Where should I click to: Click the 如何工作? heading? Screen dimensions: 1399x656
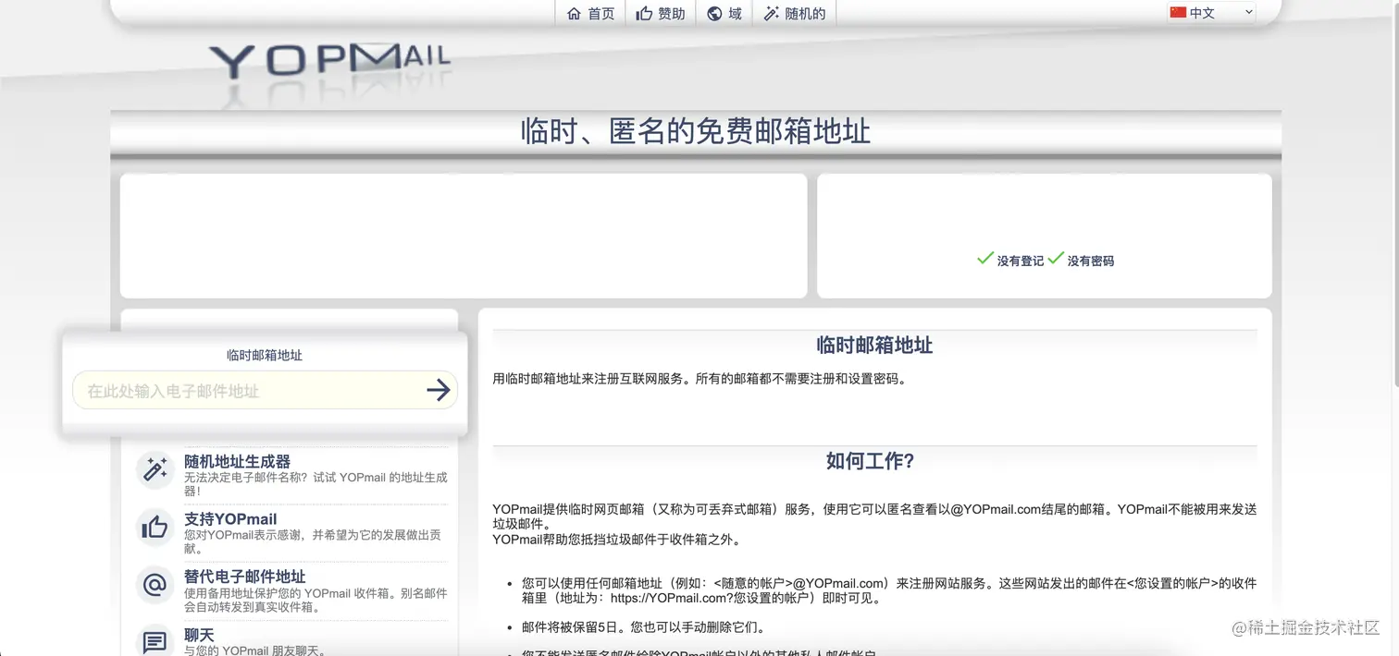click(x=871, y=461)
